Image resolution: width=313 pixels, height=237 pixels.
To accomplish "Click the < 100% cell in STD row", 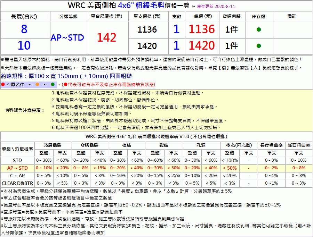I will coord(230,161).
